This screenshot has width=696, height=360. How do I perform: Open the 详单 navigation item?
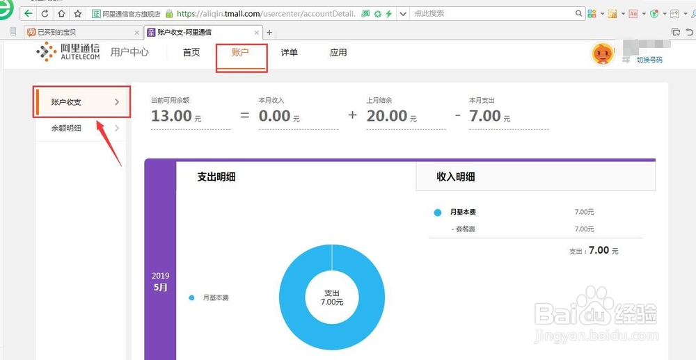pyautogui.click(x=289, y=52)
